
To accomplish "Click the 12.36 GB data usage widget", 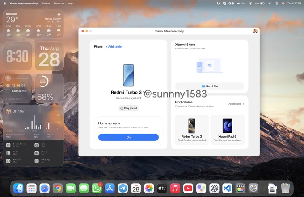I will point(17,88).
